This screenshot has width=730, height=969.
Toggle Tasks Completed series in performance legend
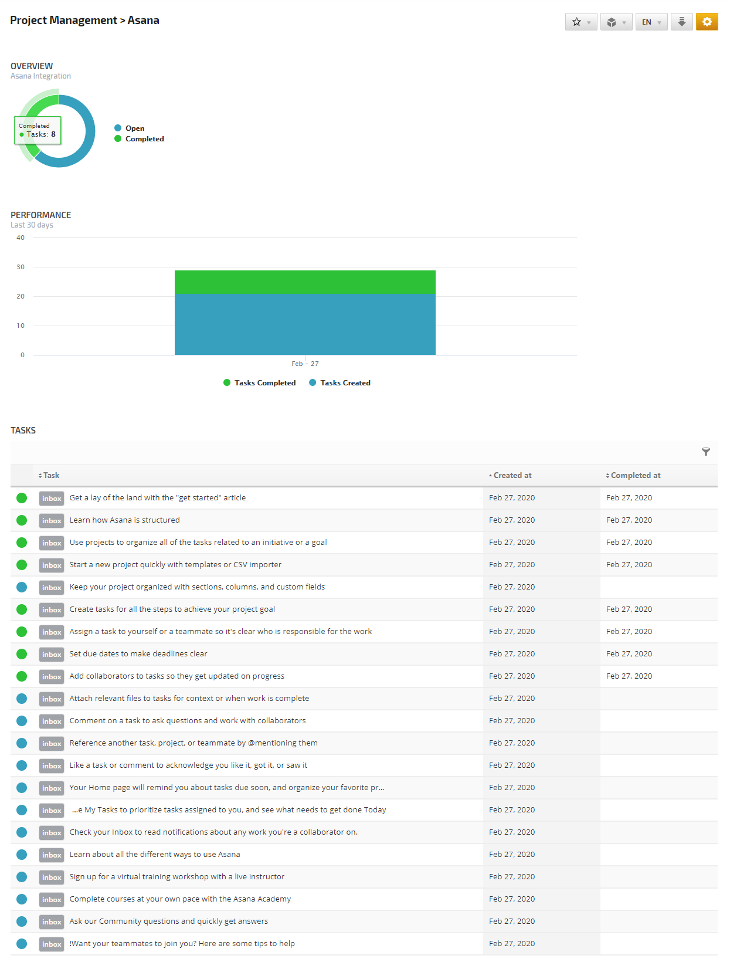click(x=260, y=383)
